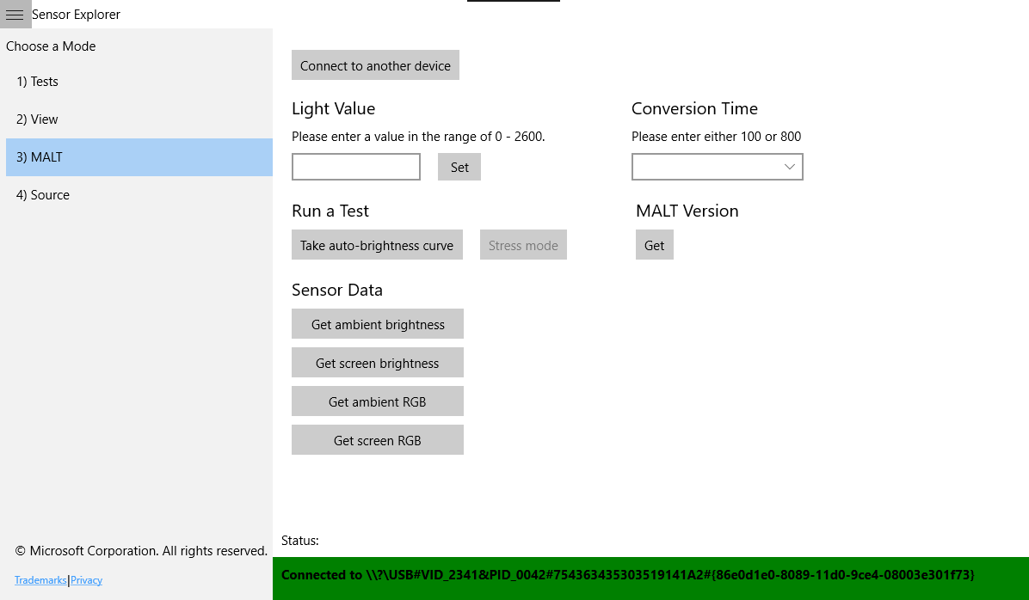Click the Stress mode button
The image size is (1029, 600).
click(x=523, y=245)
